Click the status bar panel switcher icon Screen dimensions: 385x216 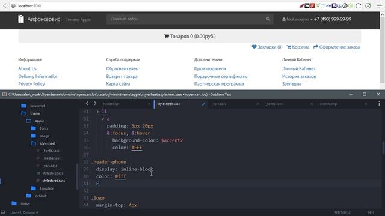tap(2, 212)
